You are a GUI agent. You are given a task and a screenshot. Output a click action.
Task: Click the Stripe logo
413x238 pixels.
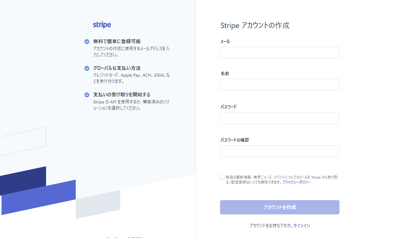[101, 25]
